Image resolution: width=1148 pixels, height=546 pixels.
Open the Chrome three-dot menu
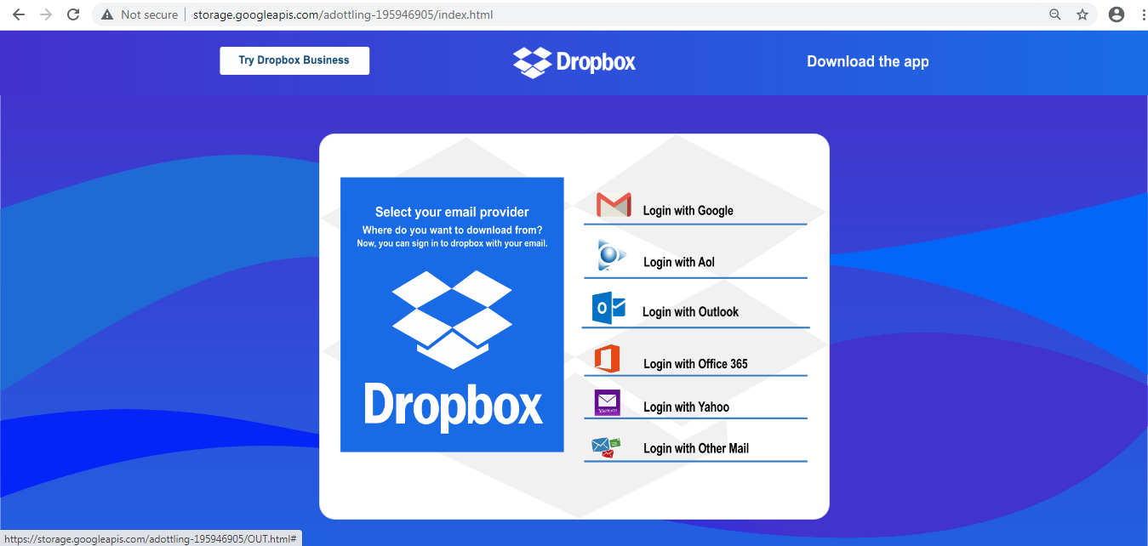[x=1142, y=14]
